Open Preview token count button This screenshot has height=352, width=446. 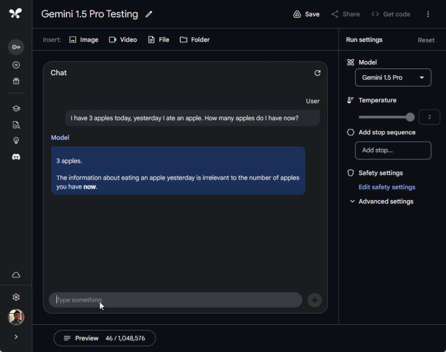pos(105,338)
